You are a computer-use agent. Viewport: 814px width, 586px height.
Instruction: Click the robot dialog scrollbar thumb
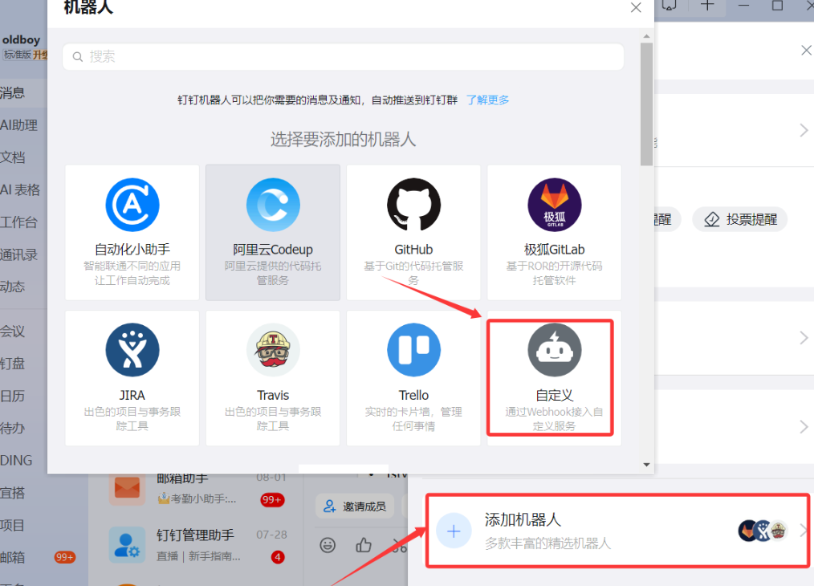click(646, 104)
